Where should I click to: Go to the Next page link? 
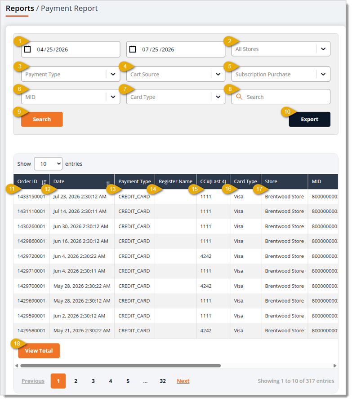pyautogui.click(x=183, y=381)
